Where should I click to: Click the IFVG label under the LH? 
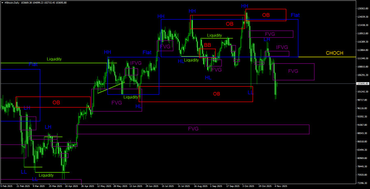282,48
